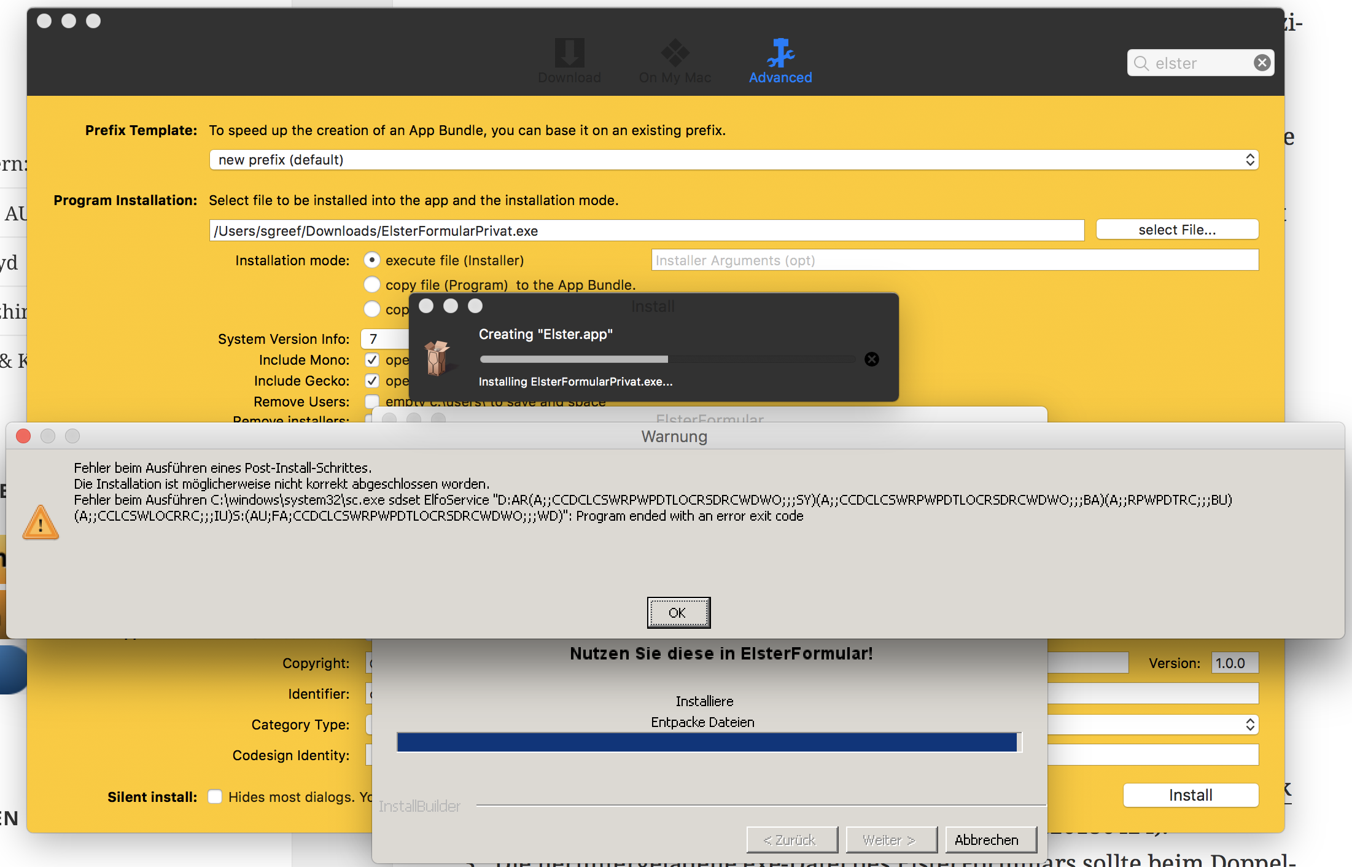Image resolution: width=1352 pixels, height=867 pixels.
Task: Clear the elster search field
Action: pos(1262,63)
